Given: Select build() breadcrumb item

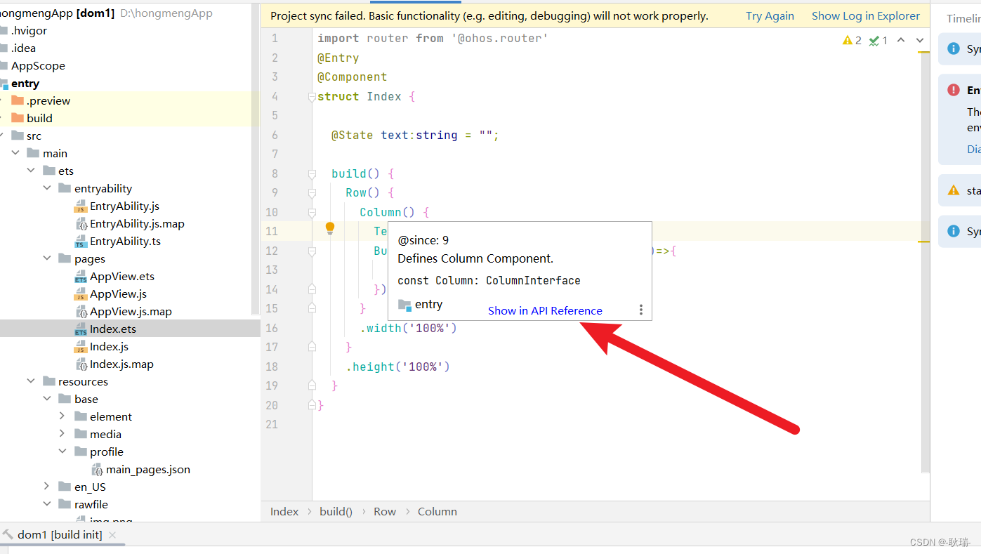Looking at the screenshot, I should 336,511.
